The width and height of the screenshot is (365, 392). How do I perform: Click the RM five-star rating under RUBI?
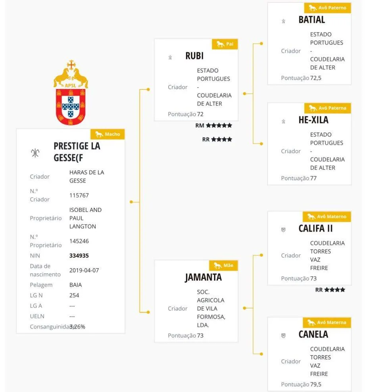(x=213, y=125)
